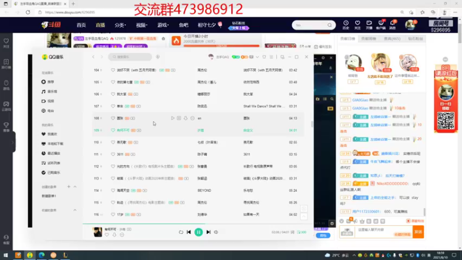Favorite song 114 with its heart icon
The height and width of the screenshot is (260, 462).
pyautogui.click(x=113, y=191)
